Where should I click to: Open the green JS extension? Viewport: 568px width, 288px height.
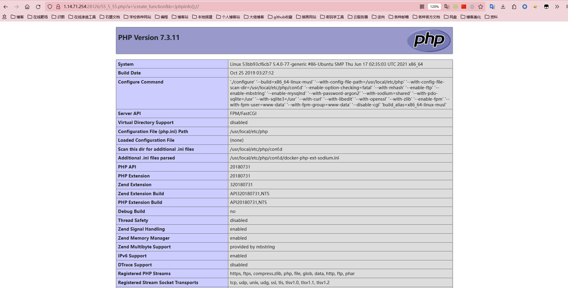(455, 7)
